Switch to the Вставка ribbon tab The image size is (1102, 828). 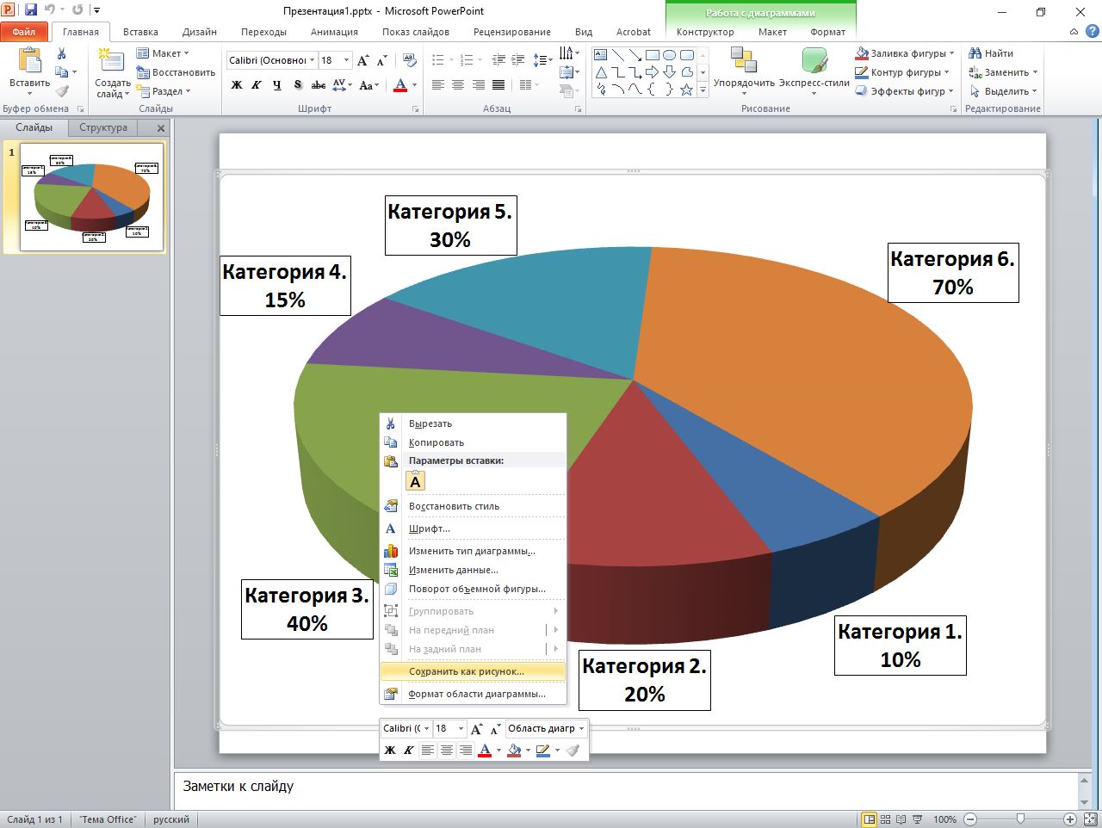point(140,32)
